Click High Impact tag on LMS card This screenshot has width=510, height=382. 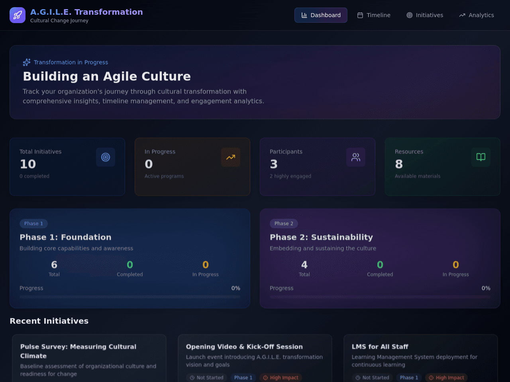coord(446,378)
